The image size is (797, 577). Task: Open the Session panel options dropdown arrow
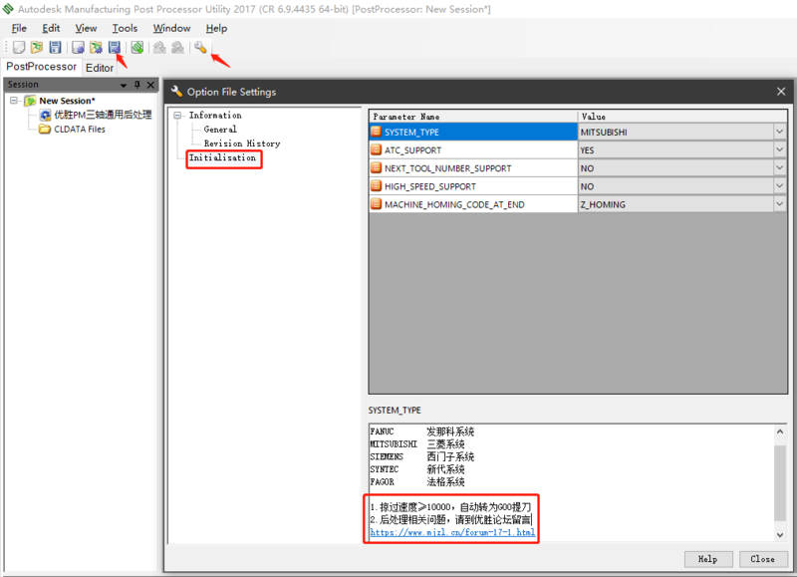click(x=123, y=85)
